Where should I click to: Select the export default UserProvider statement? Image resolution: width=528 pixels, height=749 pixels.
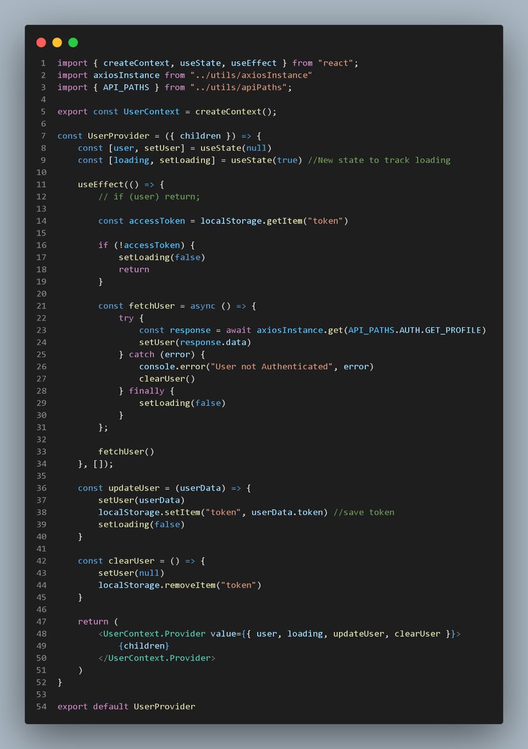click(125, 706)
